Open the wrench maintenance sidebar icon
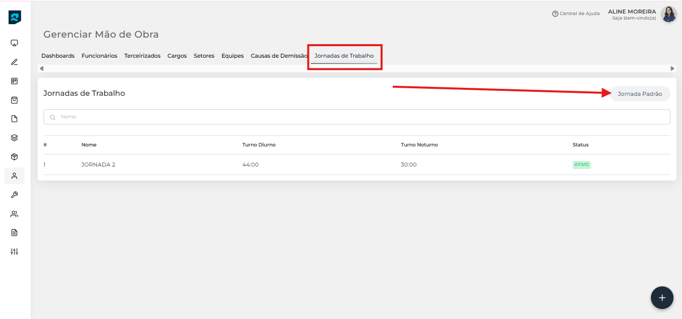This screenshot has height=319, width=682. [x=15, y=195]
